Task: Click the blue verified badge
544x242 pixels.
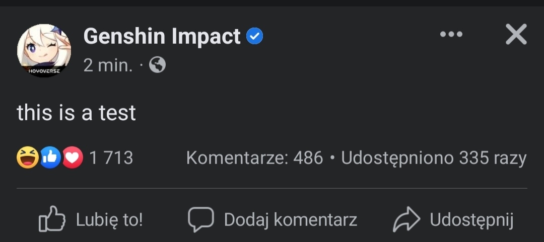Action: click(255, 36)
